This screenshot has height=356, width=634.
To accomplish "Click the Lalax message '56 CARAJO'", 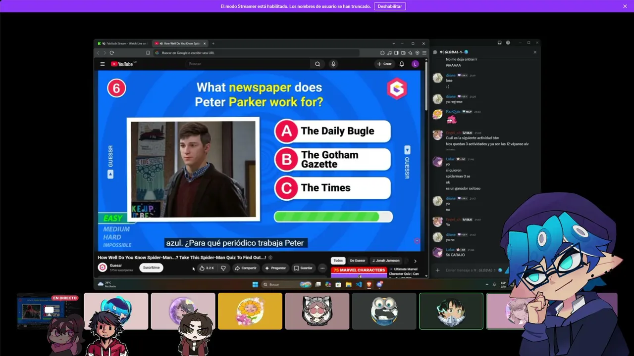I will tap(455, 255).
